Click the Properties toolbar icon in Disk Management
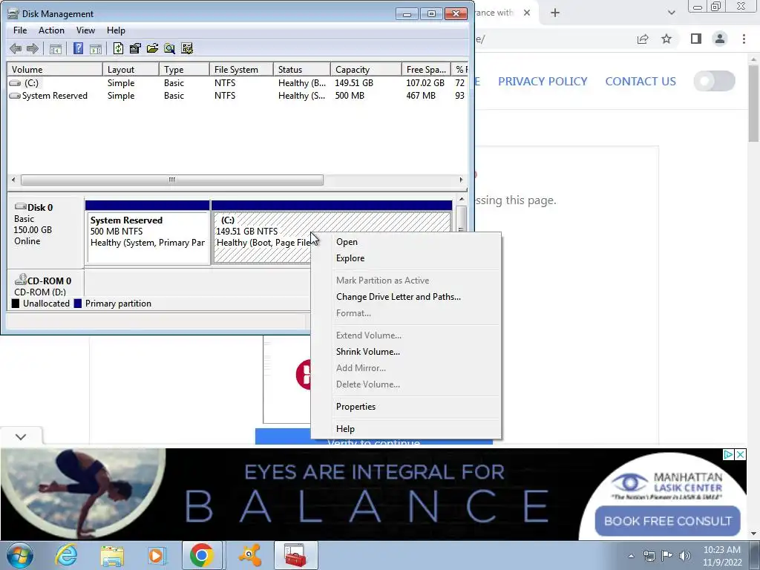The width and height of the screenshot is (760, 570). [135, 48]
